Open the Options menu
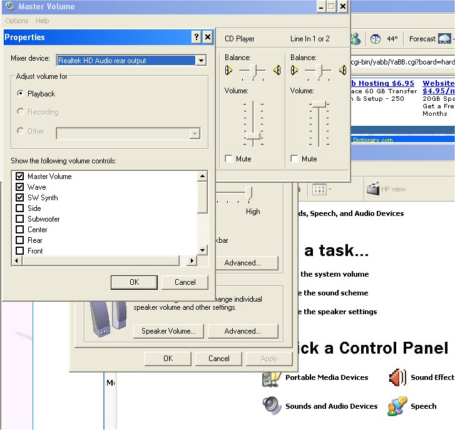Screen dimensions: 455x430 17,21
